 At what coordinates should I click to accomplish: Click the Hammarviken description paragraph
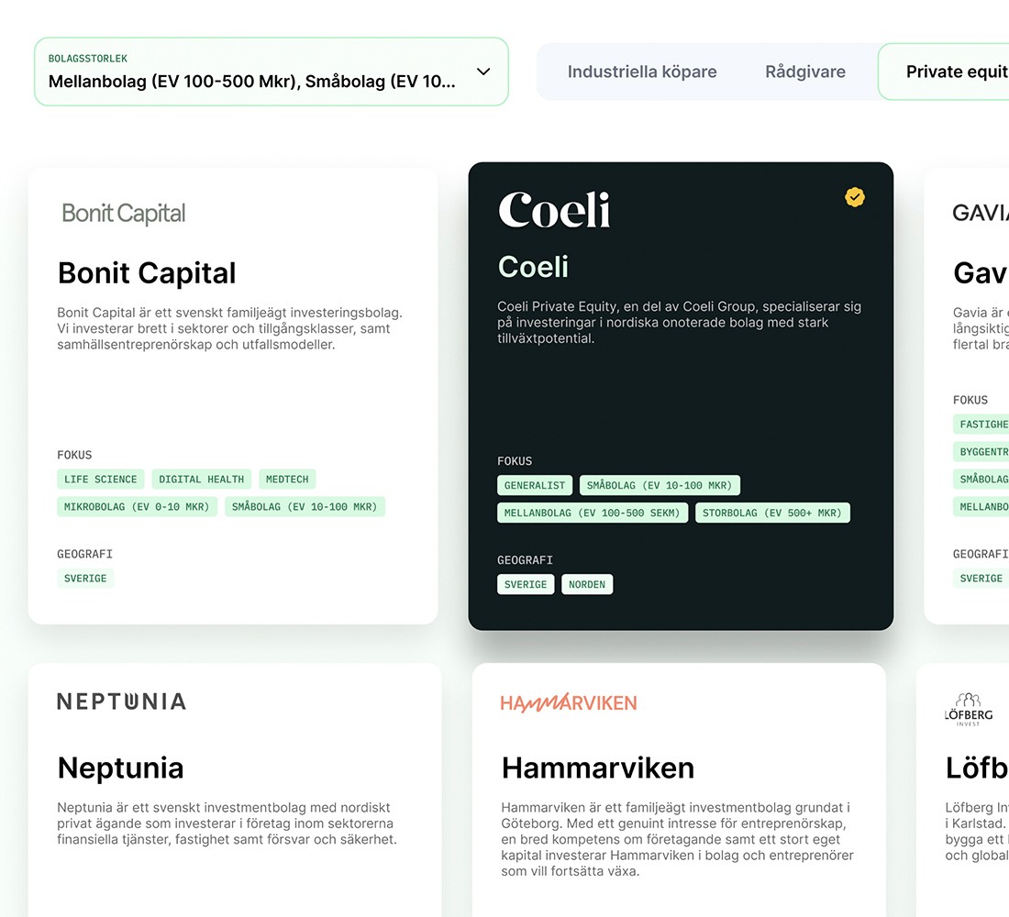[678, 839]
